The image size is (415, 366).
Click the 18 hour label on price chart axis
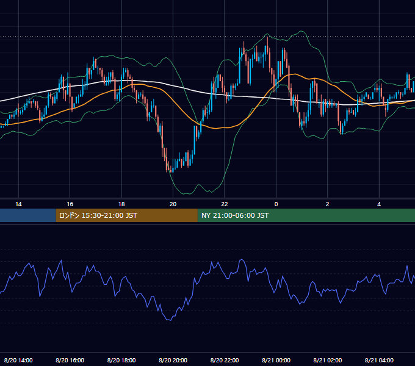pos(121,204)
